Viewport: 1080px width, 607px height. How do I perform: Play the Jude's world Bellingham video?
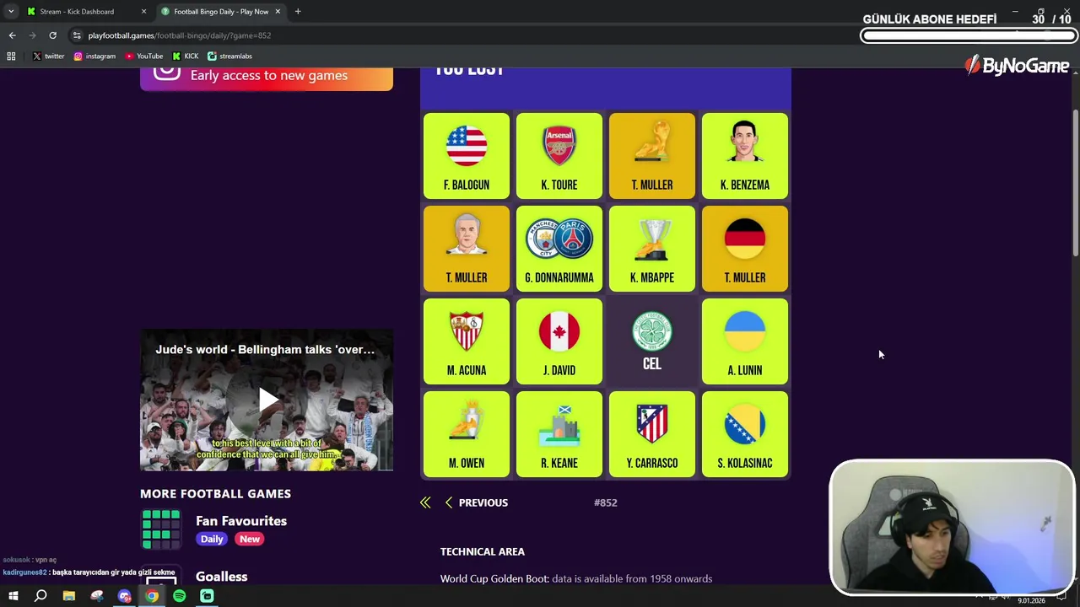tap(267, 400)
